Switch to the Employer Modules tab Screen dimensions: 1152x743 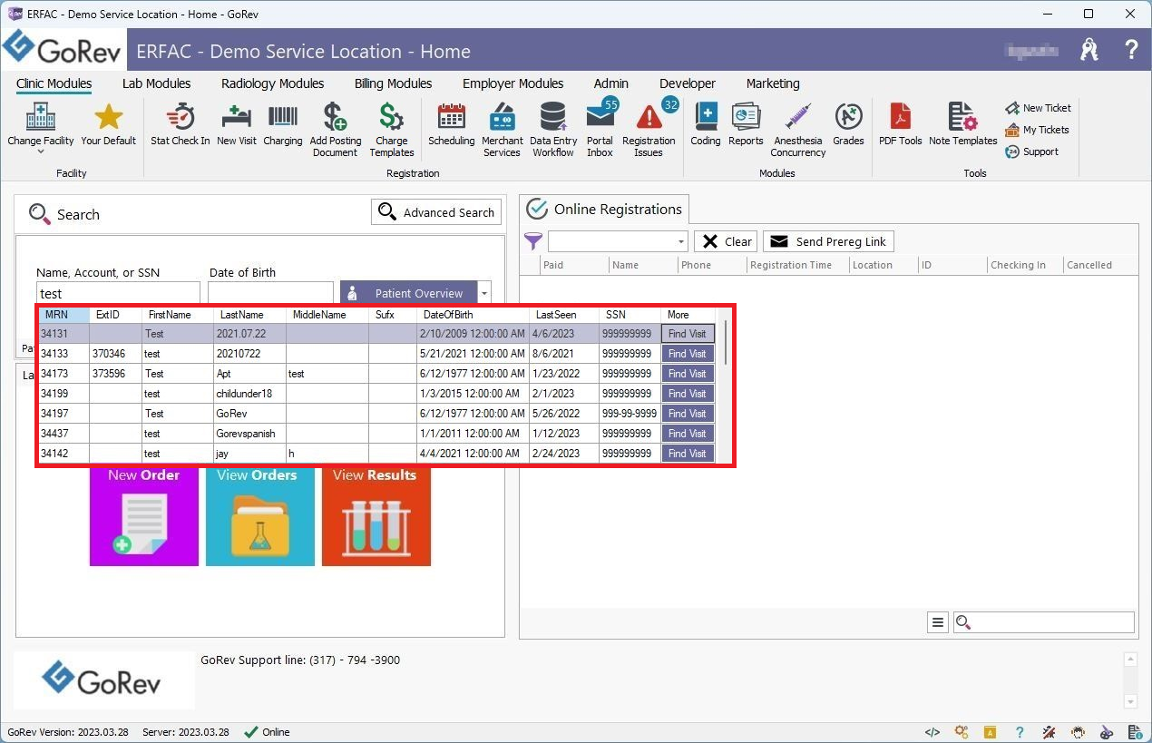click(x=513, y=83)
